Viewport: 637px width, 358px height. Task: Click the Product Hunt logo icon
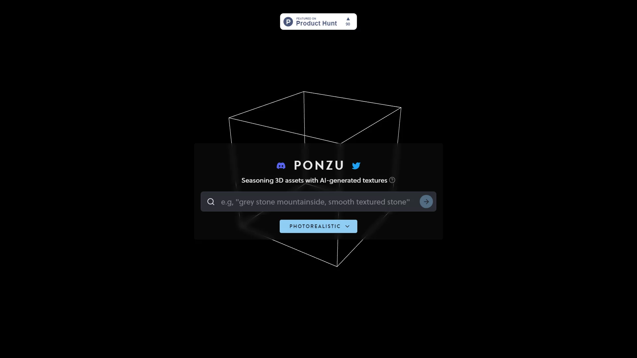[288, 22]
